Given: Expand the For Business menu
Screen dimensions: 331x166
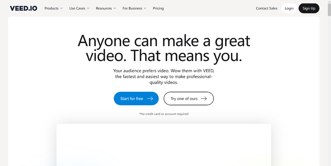Looking at the screenshot, I should (x=134, y=8).
